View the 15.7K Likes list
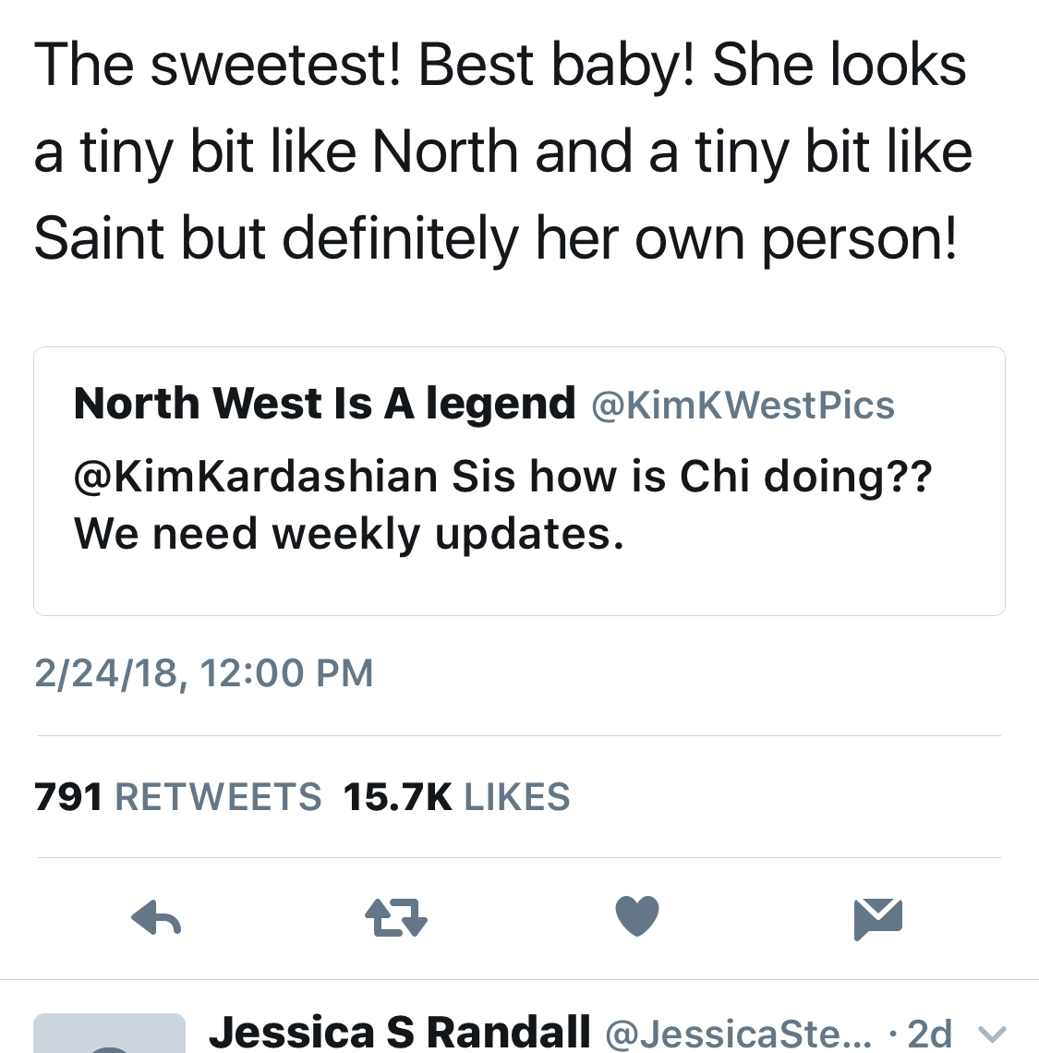The image size is (1039, 1053). point(456,797)
